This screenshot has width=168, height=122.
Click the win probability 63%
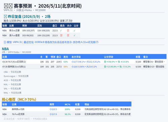66,62
